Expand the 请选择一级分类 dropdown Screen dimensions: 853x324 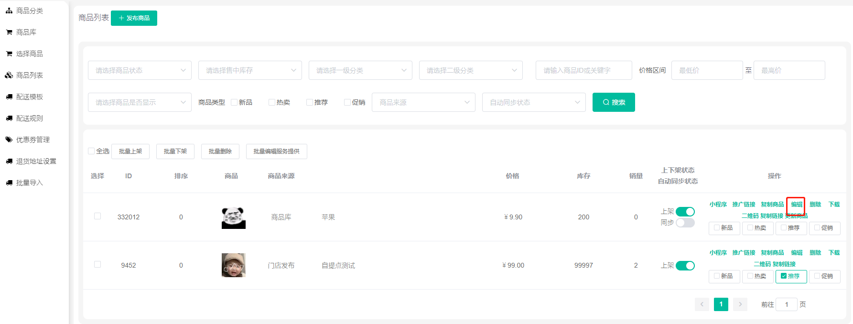tap(360, 70)
